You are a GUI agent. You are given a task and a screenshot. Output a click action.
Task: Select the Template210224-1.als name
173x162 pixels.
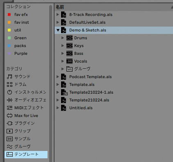91,92
